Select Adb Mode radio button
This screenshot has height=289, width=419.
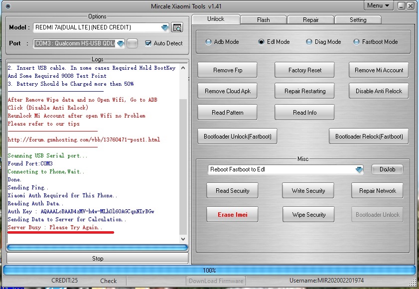point(208,42)
